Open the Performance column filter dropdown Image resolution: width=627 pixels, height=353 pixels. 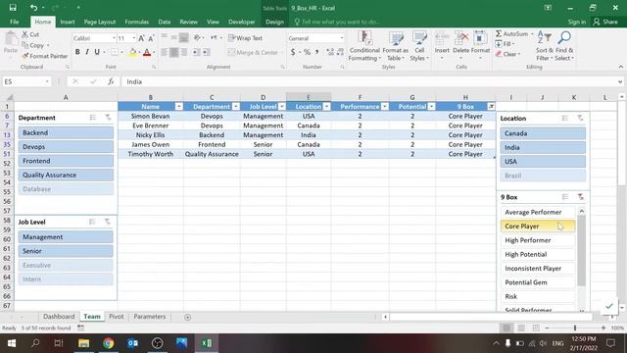[x=384, y=107]
